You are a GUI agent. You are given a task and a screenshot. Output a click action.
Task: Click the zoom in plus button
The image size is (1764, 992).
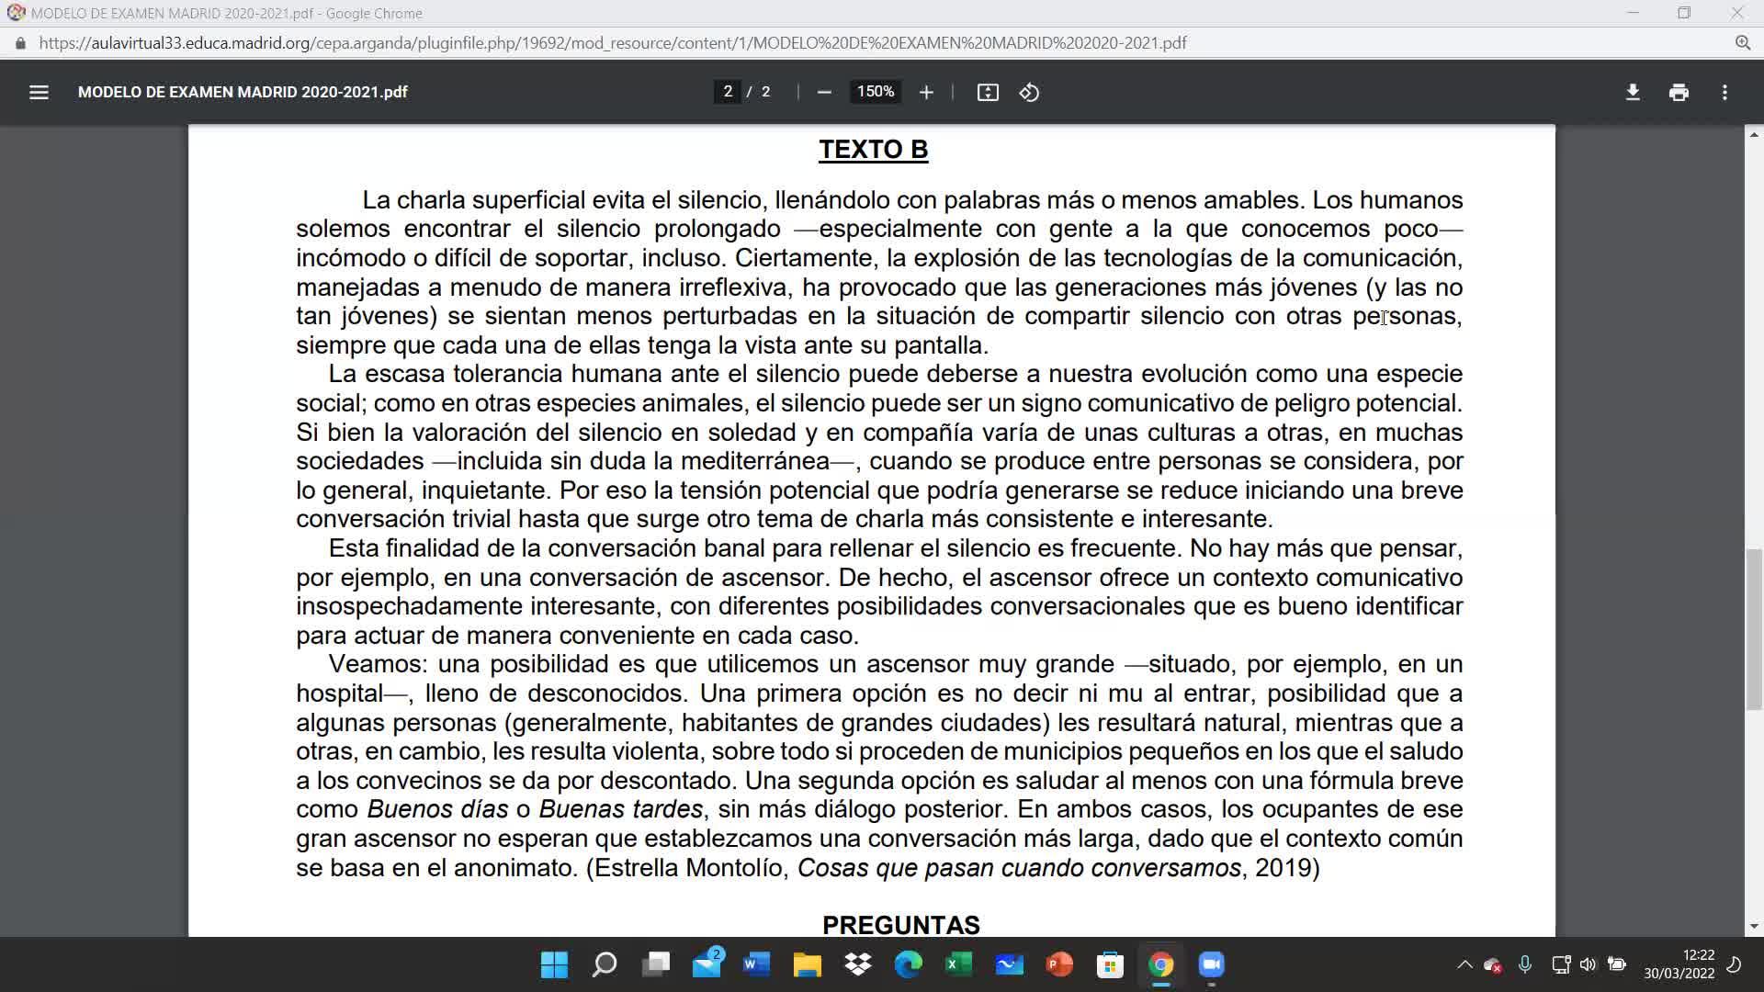tap(926, 92)
